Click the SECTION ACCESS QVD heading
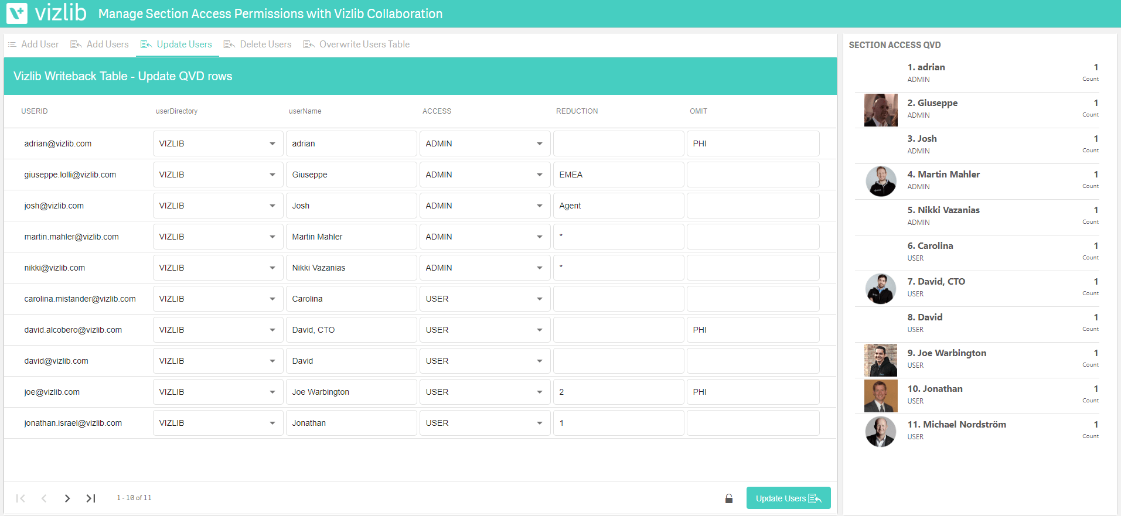The width and height of the screenshot is (1121, 516). tap(895, 45)
